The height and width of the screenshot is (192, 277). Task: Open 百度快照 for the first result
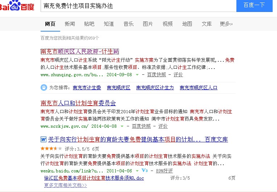point(156,75)
